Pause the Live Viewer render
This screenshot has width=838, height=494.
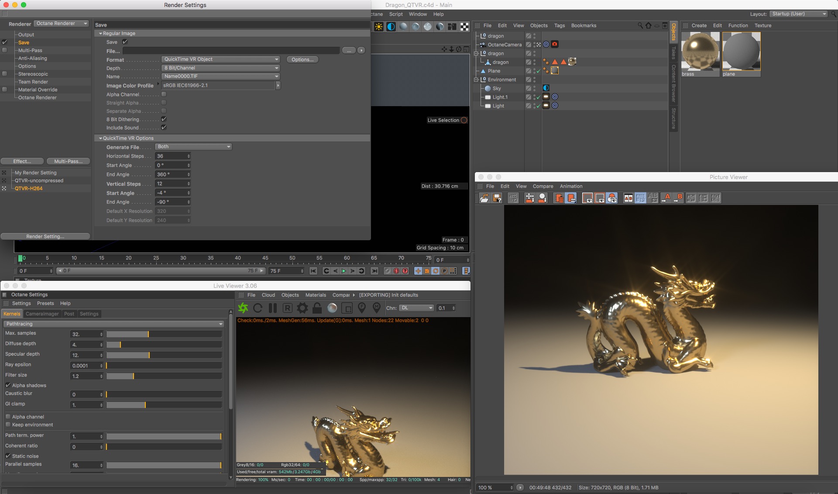pos(273,308)
